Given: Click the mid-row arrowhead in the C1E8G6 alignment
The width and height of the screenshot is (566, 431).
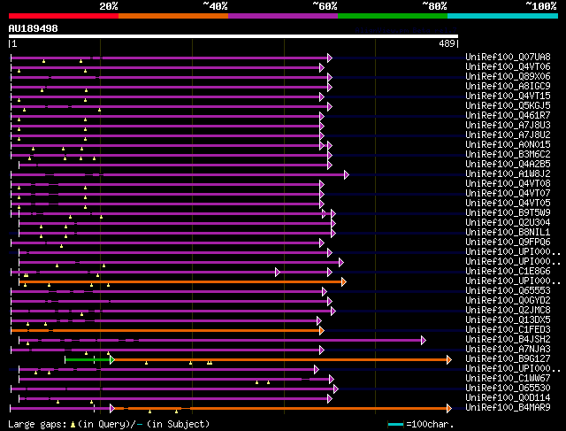Looking at the screenshot, I should 278,272.
